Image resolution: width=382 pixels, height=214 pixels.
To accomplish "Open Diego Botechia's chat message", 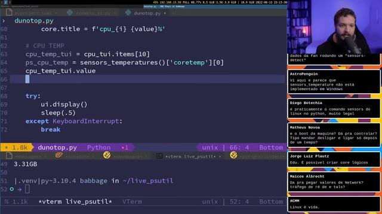I will (x=334, y=108).
